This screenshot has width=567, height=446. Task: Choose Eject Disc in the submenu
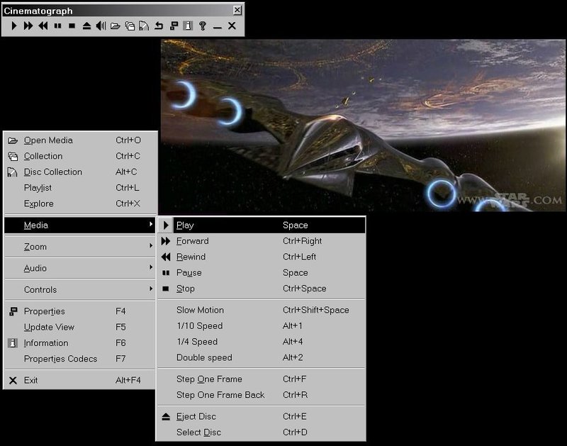pos(261,417)
